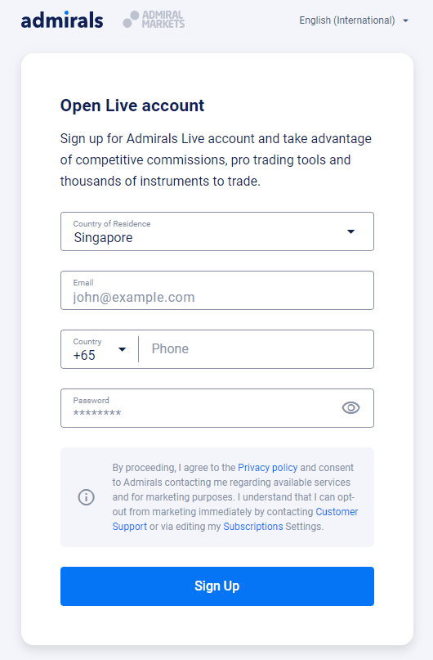Click the blue Sign Up button
433x660 pixels.
217,586
